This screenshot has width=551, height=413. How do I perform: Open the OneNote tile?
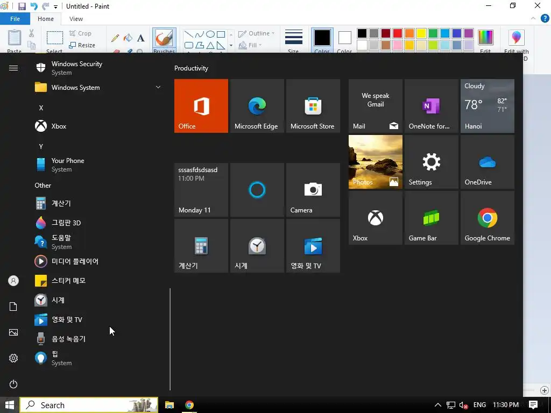pos(431,106)
